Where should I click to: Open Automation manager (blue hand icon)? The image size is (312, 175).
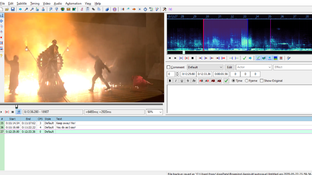[107, 9]
